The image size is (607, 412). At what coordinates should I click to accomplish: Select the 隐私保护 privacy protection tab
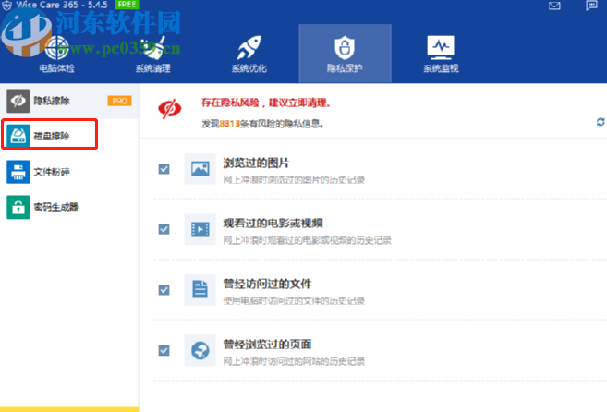point(345,54)
